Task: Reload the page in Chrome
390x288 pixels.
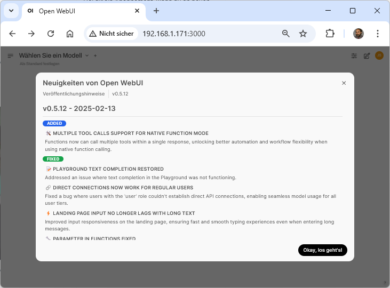Action: (x=51, y=34)
